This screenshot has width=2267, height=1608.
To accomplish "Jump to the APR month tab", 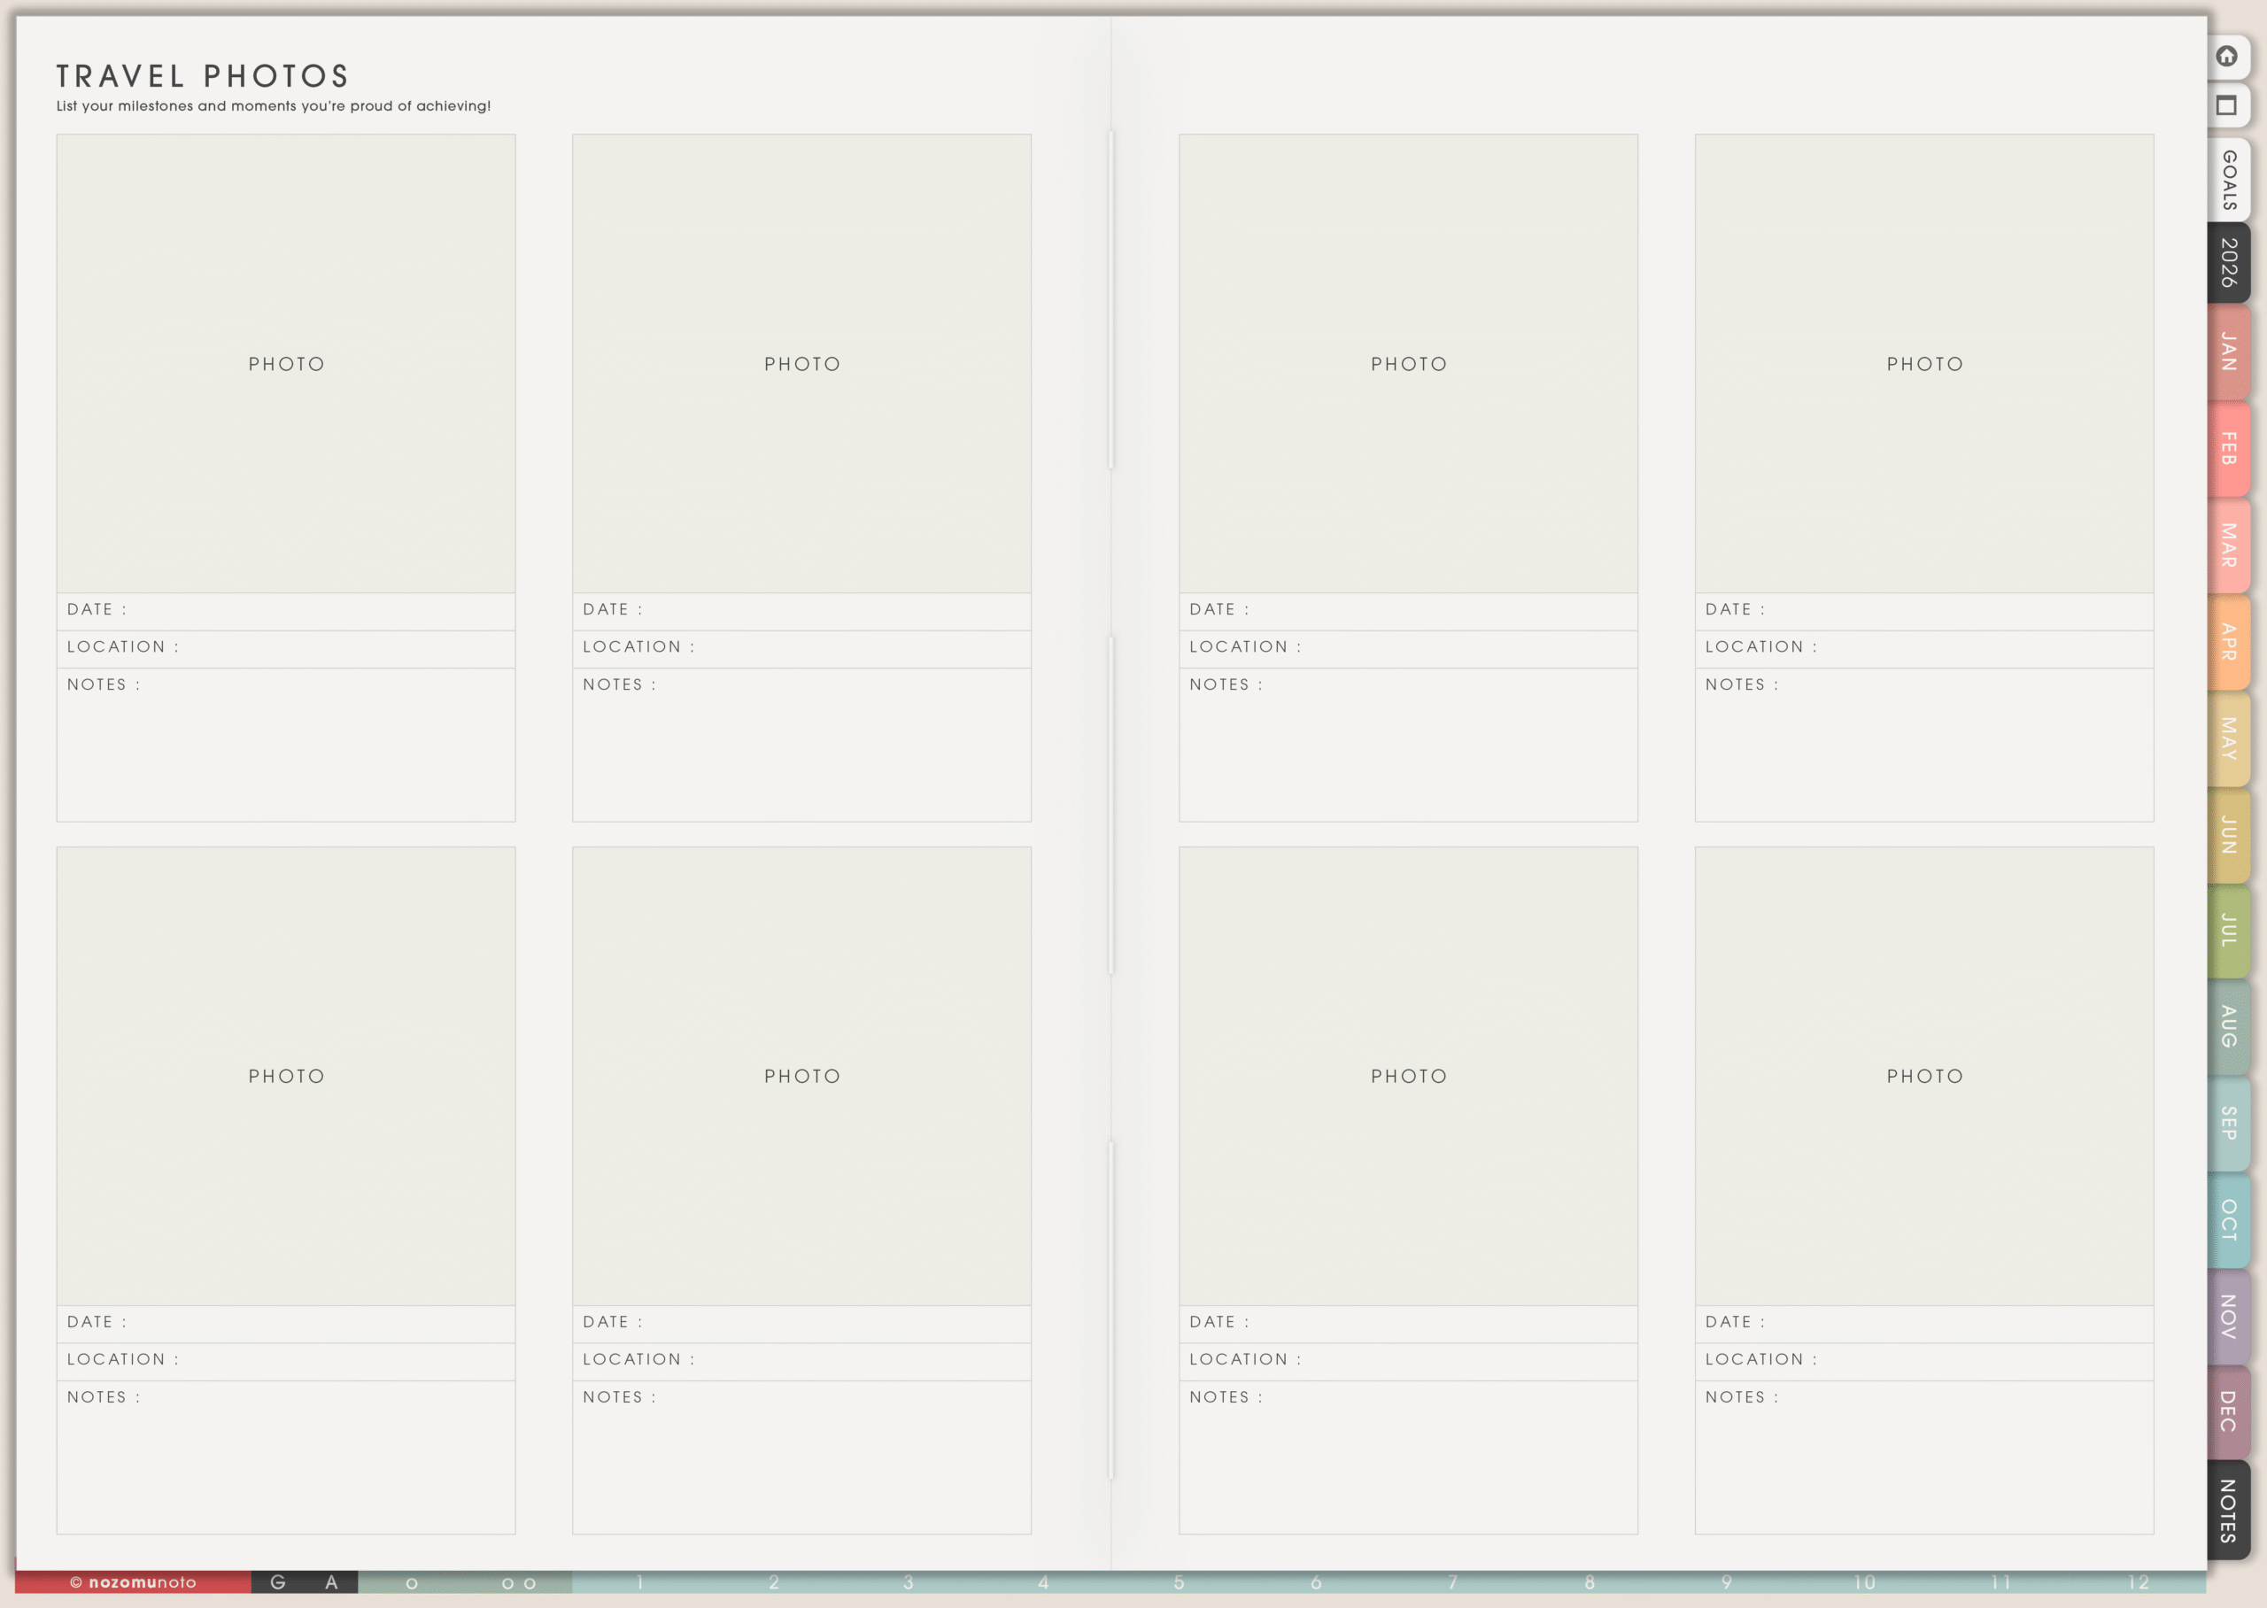I will point(2228,642).
